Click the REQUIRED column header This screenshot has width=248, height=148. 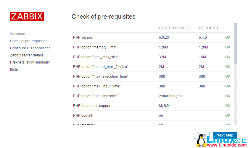point(209,28)
